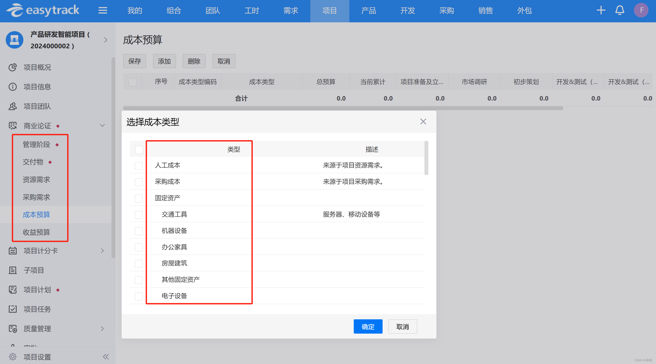Click the 项目团队 people icon

point(12,106)
